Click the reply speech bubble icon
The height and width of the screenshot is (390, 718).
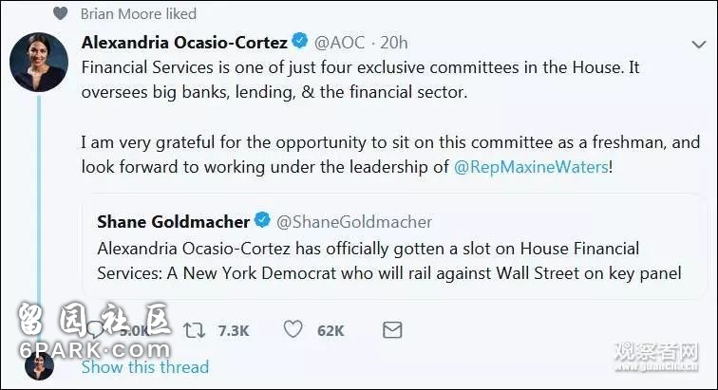[x=95, y=330]
